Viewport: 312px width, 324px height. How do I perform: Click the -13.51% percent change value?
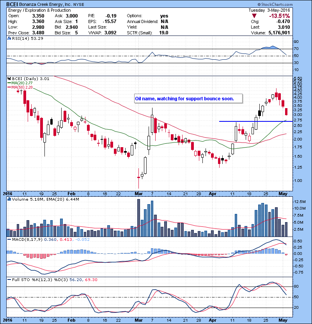pyautogui.click(x=279, y=16)
